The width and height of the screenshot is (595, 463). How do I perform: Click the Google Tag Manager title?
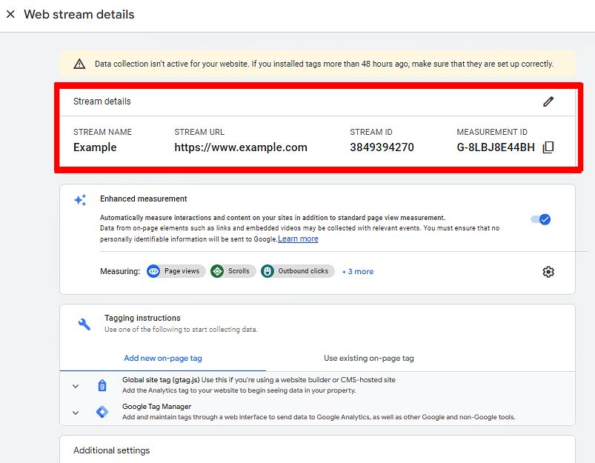click(x=157, y=407)
